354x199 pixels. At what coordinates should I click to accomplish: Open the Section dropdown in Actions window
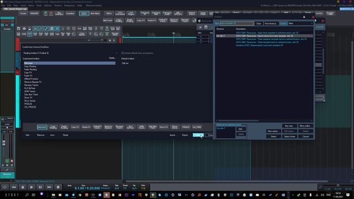(x=300, y=23)
